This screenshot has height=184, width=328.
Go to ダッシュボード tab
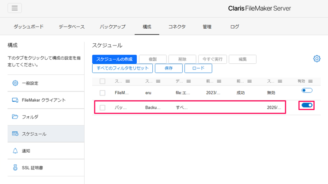click(29, 27)
